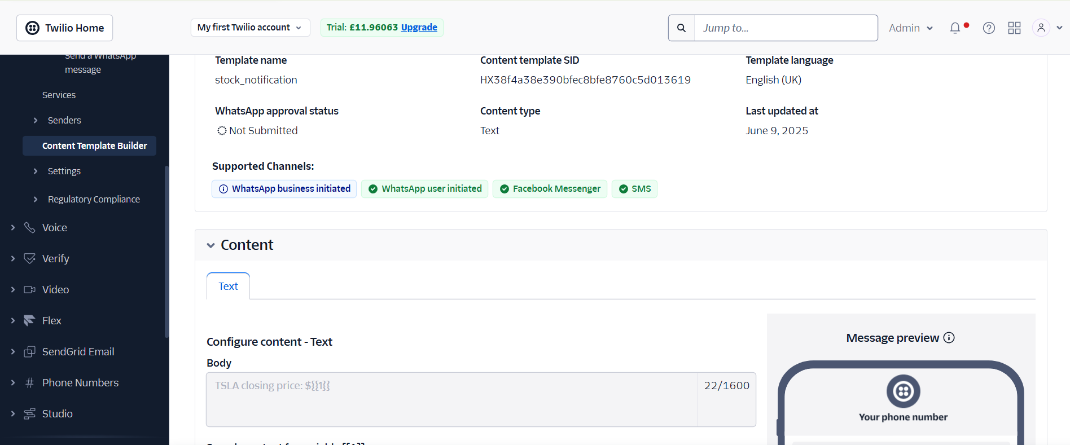The height and width of the screenshot is (445, 1070).
Task: Click the Phone Numbers hash icon
Action: pos(30,382)
